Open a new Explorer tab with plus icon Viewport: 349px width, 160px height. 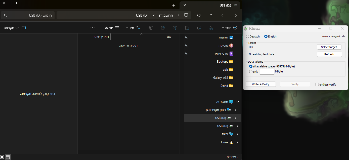[173, 5]
